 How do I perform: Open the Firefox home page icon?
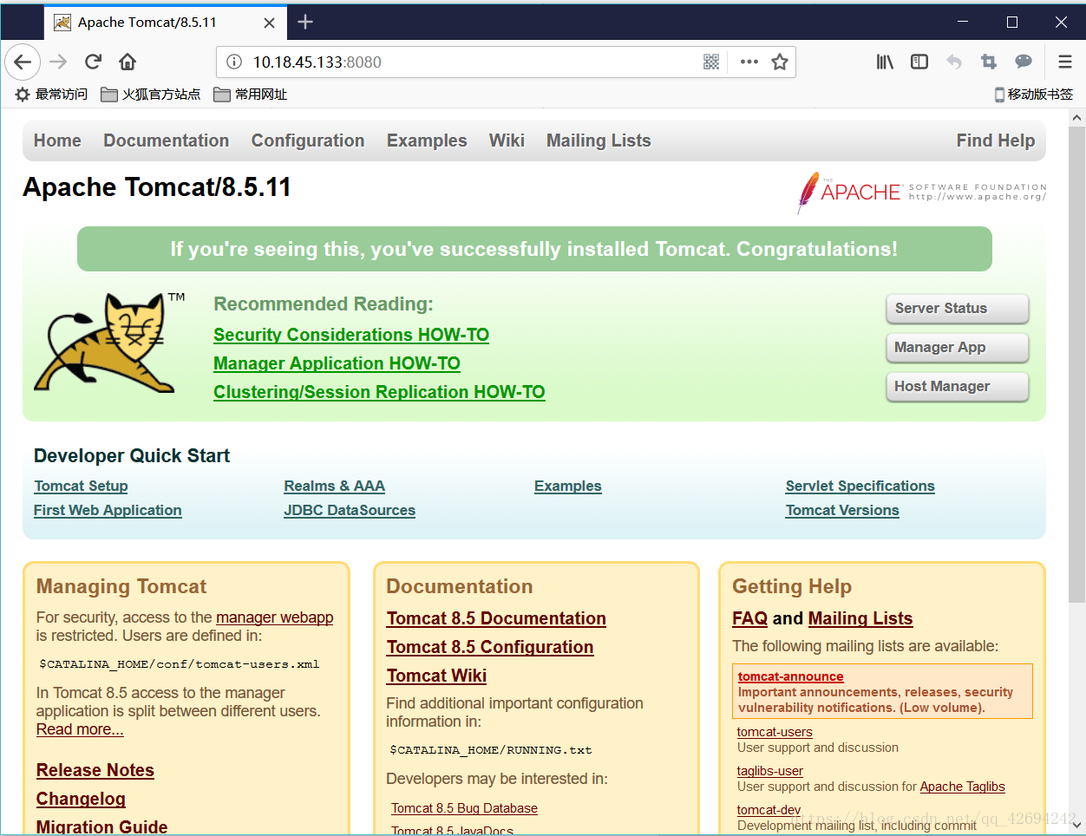tap(127, 62)
